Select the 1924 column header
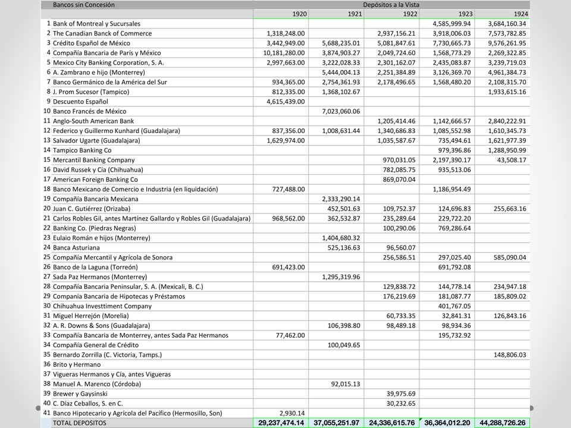571x428 pixels. point(502,14)
